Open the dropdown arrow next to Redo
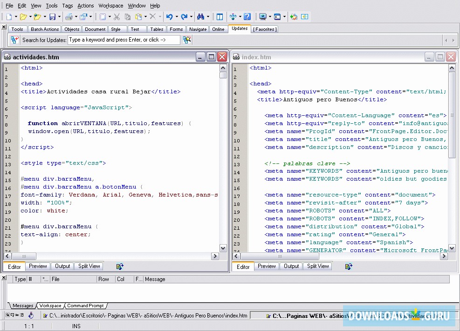Screen dimensions: 460x331 coord(191,17)
